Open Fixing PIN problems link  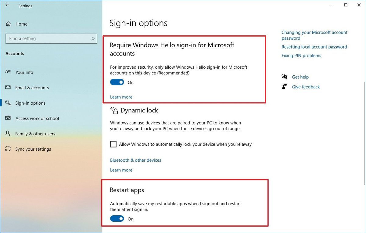[301, 56]
